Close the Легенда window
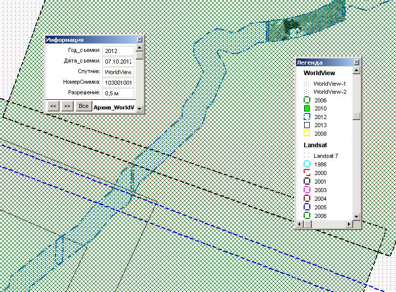Image resolution: width=396 pixels, height=292 pixels. tap(356, 63)
